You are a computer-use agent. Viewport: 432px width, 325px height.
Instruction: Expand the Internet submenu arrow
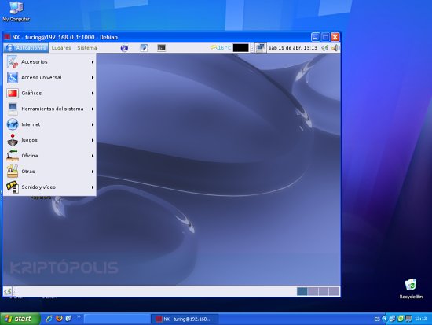pyautogui.click(x=93, y=124)
